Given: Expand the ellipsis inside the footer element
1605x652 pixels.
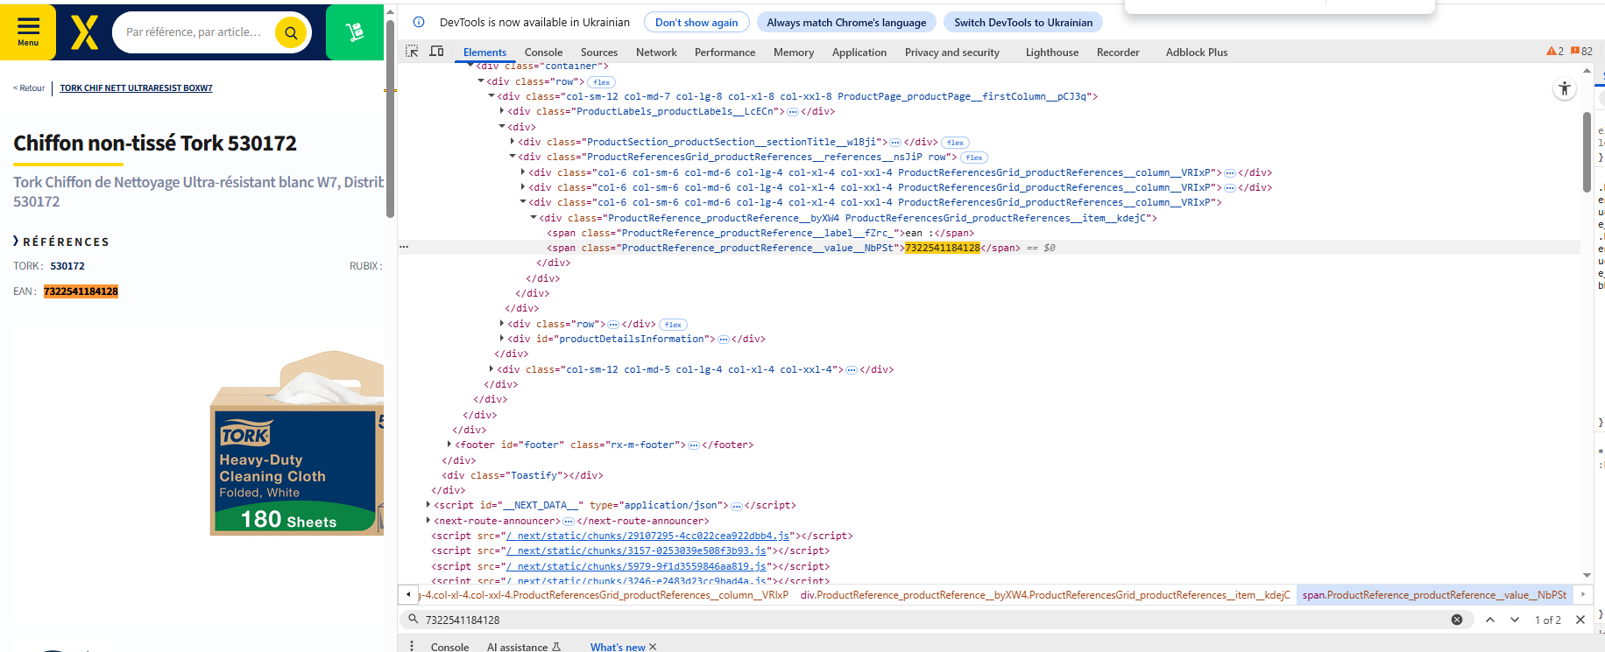Looking at the screenshot, I should pos(694,445).
